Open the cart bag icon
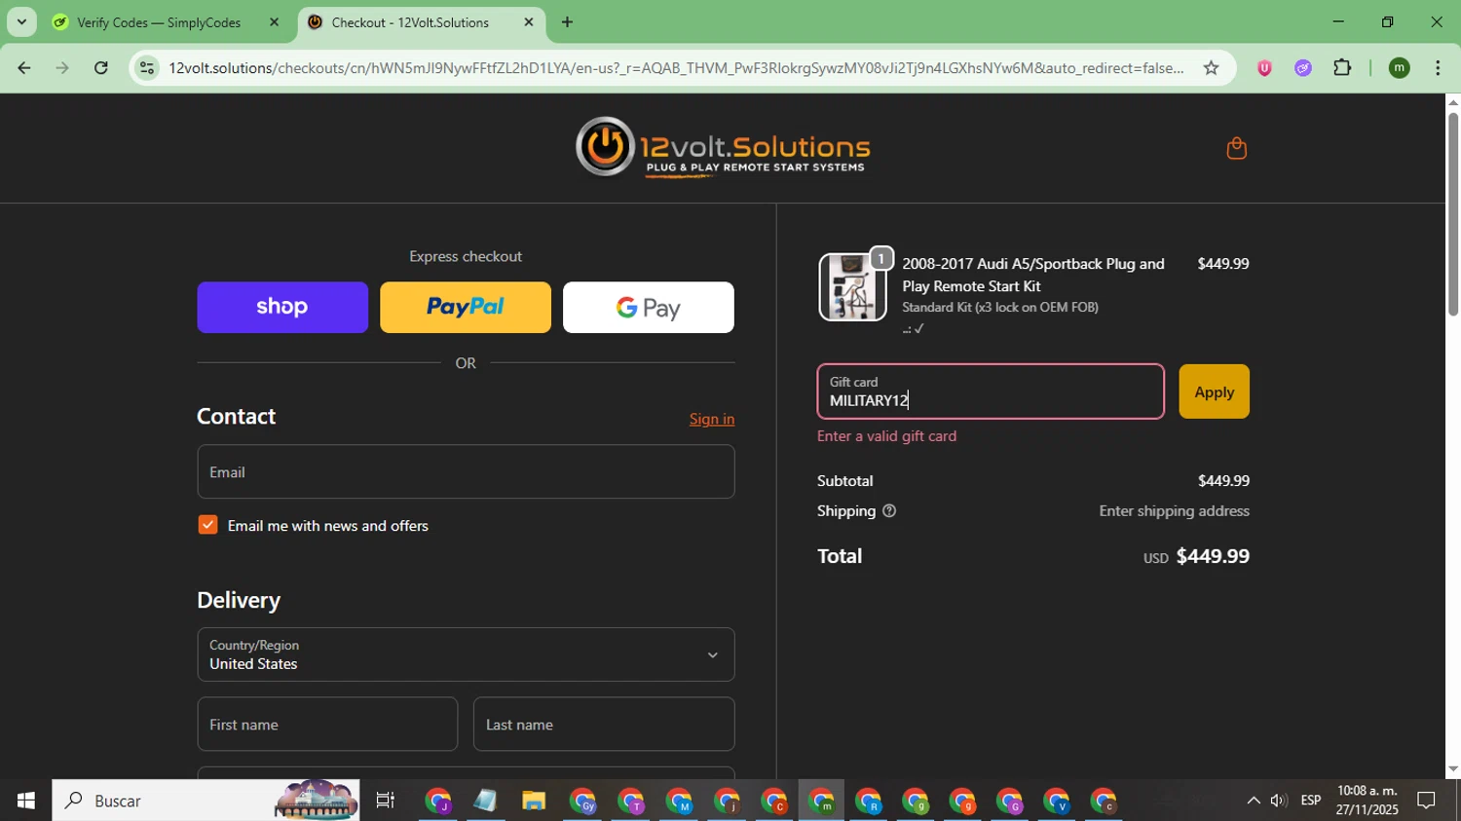This screenshot has height=821, width=1461. [x=1236, y=148]
